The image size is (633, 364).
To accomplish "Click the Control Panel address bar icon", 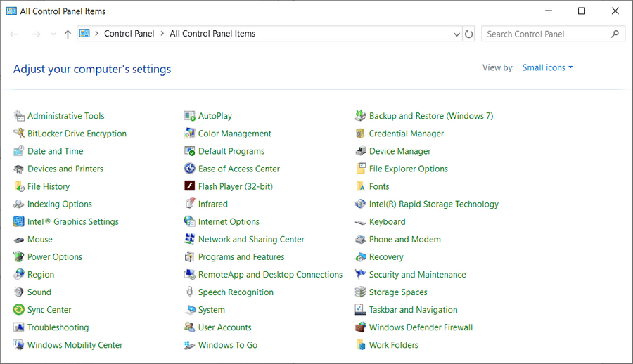I will 84,34.
